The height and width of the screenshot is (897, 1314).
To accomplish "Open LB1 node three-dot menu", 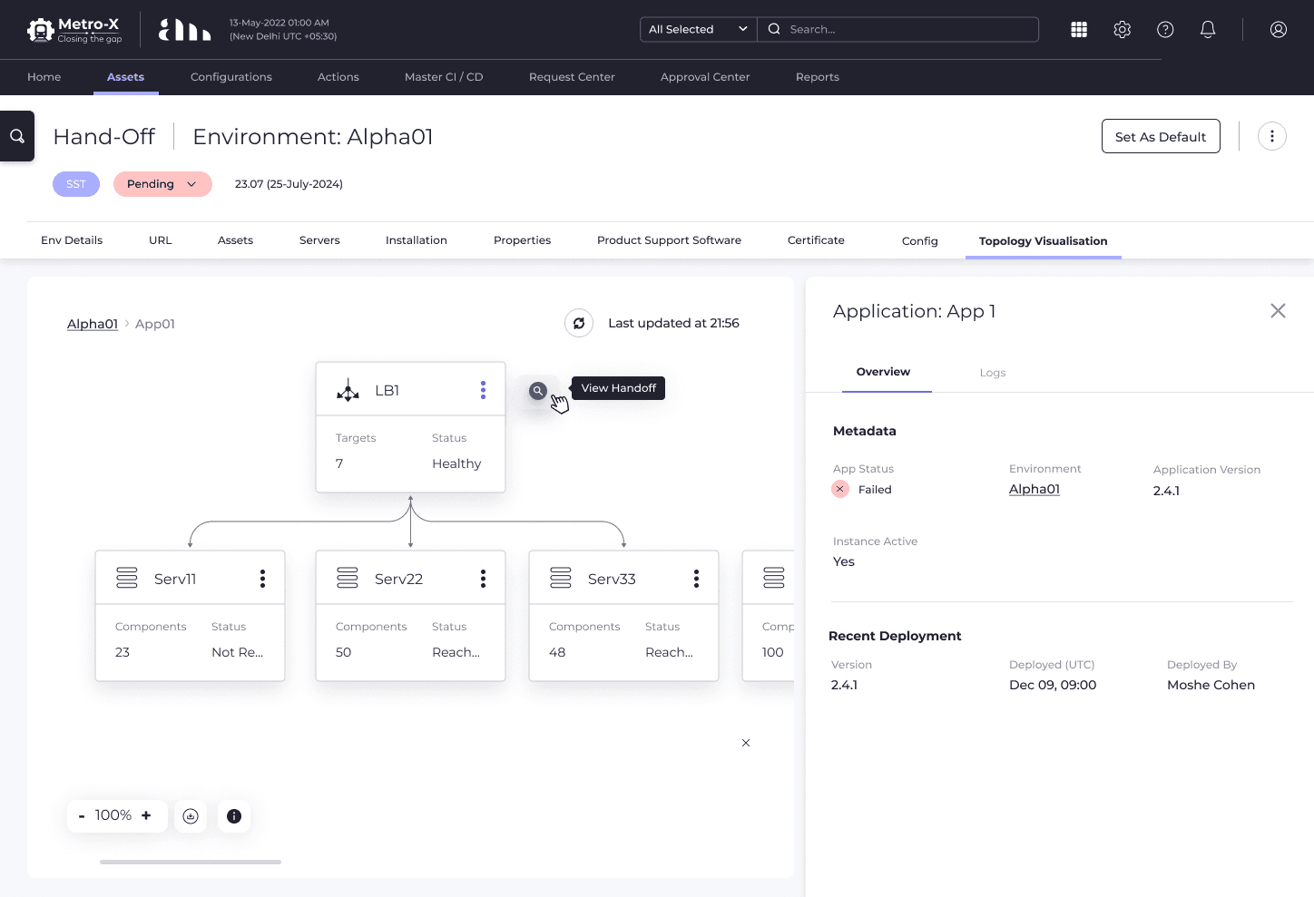I will 483,390.
